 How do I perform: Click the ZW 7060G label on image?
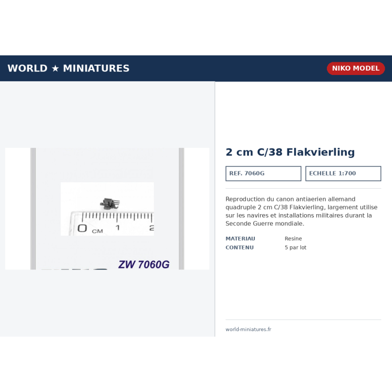tap(144, 264)
